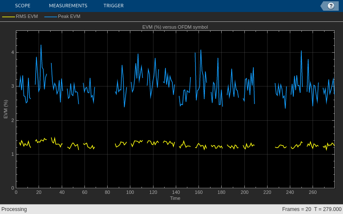This screenshot has width=343, height=214.
Task: Click the y-axis tick label 1
Action: click(x=13, y=154)
